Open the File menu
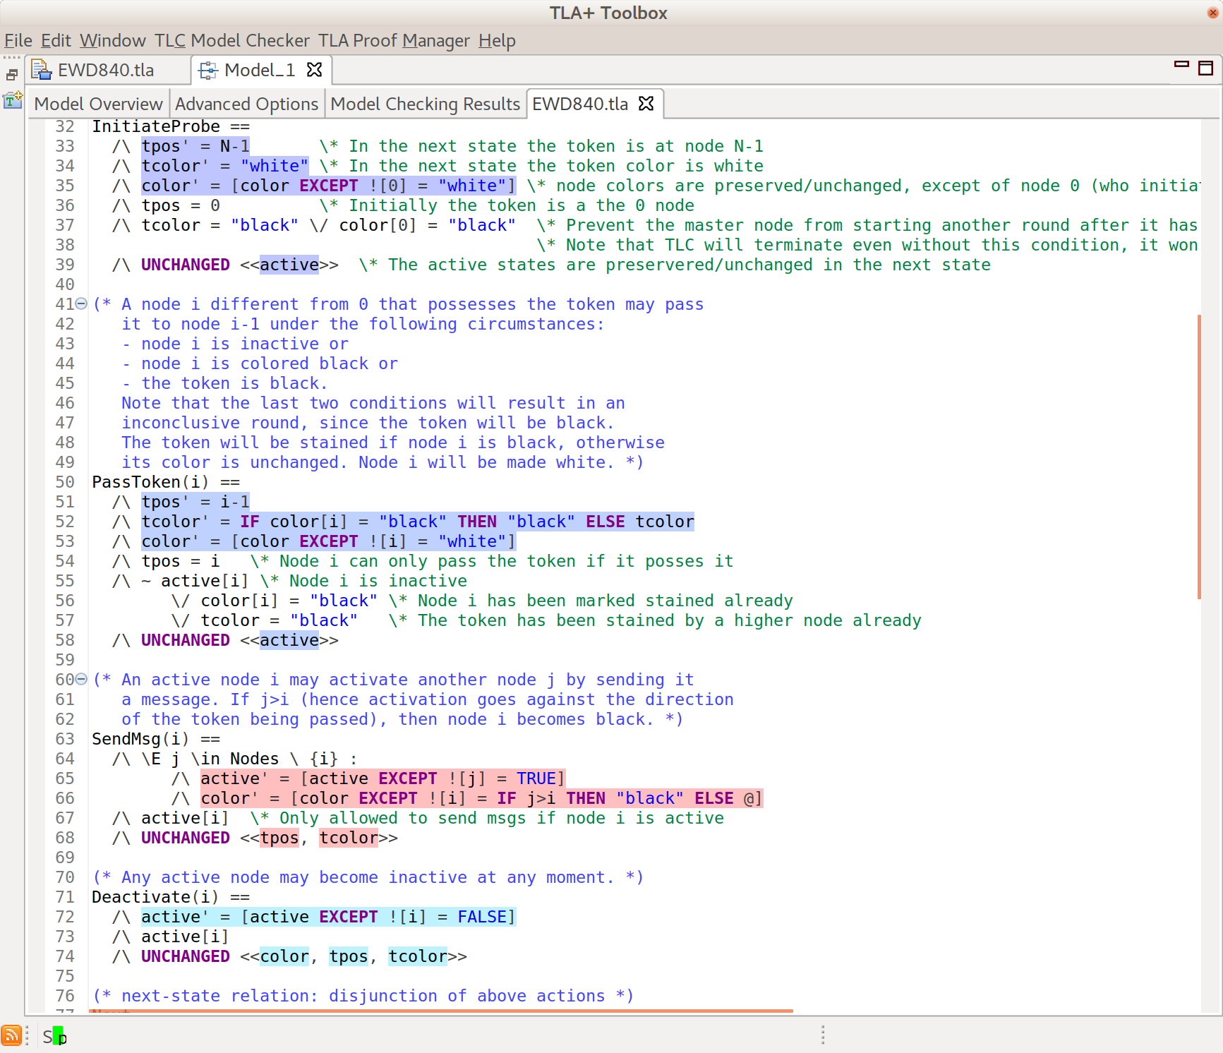The image size is (1223, 1053). point(18,41)
